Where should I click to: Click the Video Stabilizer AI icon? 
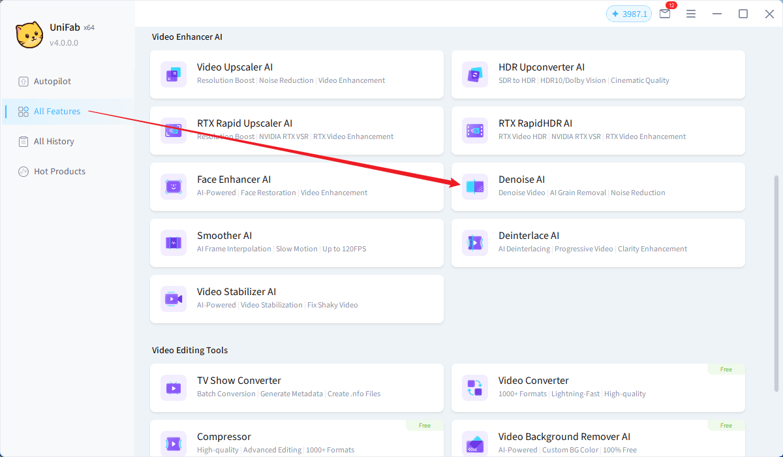coord(173,298)
